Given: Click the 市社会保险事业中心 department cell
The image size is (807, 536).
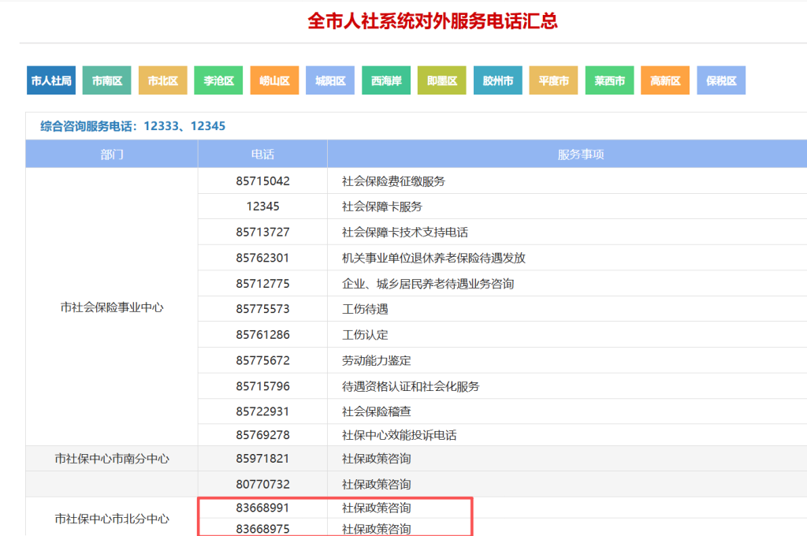Looking at the screenshot, I should pos(112,307).
